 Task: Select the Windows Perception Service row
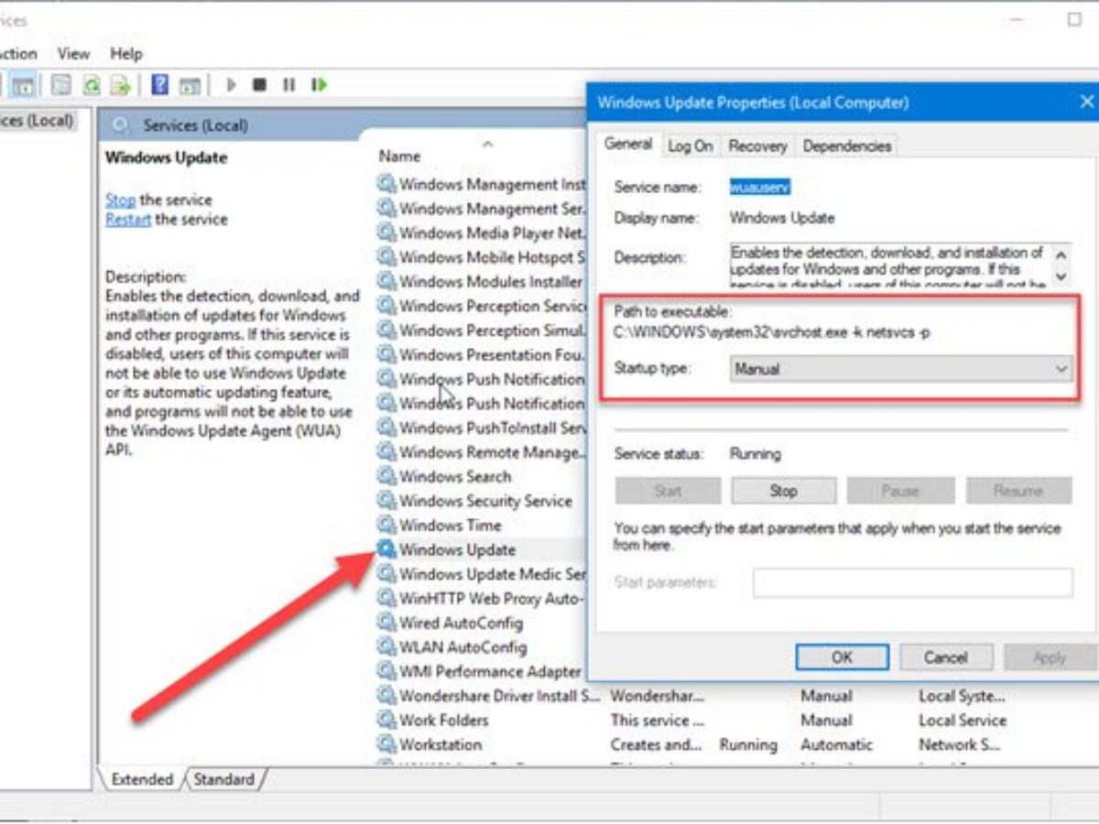coord(482,306)
